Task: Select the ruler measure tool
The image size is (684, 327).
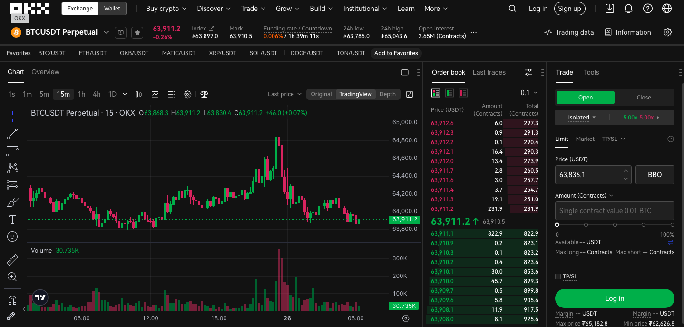Action: pos(12,259)
